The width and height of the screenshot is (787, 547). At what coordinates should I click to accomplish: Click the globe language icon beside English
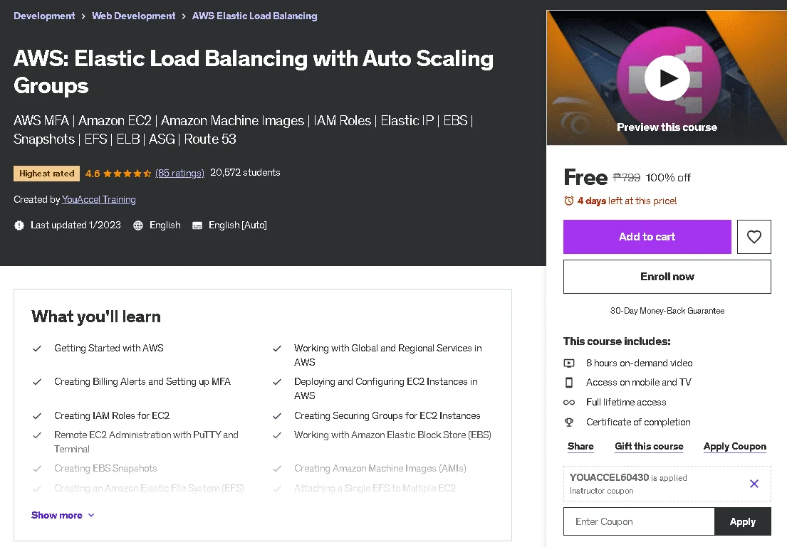(138, 225)
